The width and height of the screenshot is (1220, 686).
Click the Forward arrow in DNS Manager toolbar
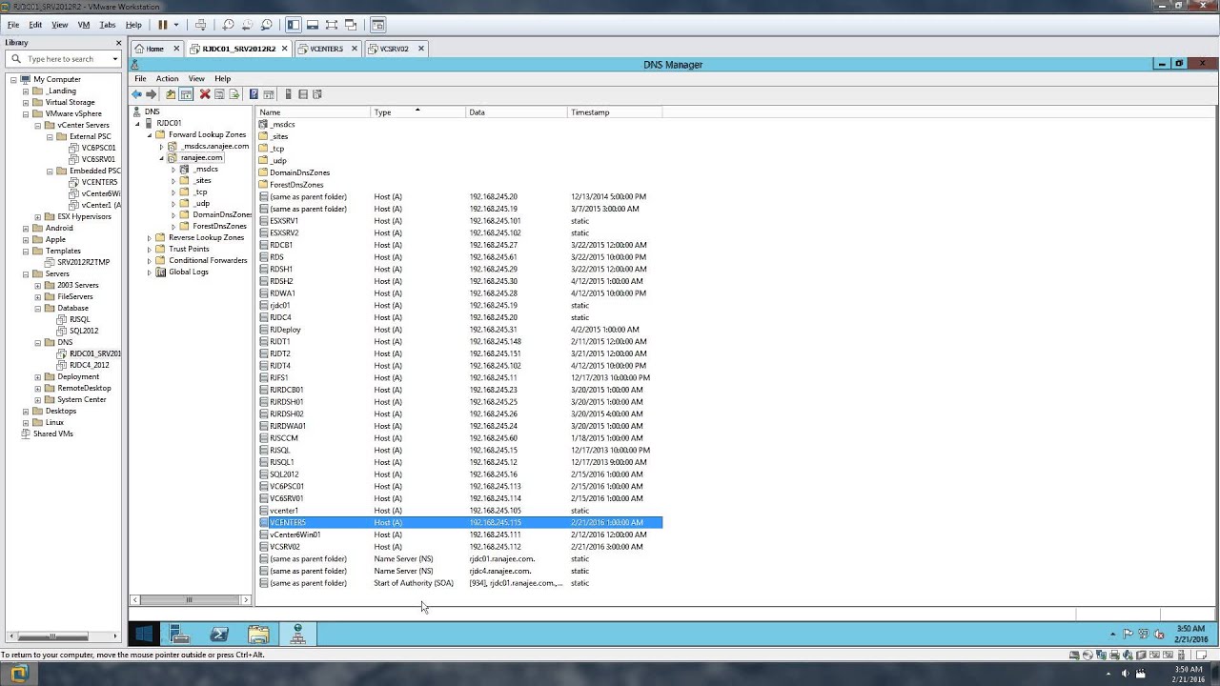coord(151,94)
